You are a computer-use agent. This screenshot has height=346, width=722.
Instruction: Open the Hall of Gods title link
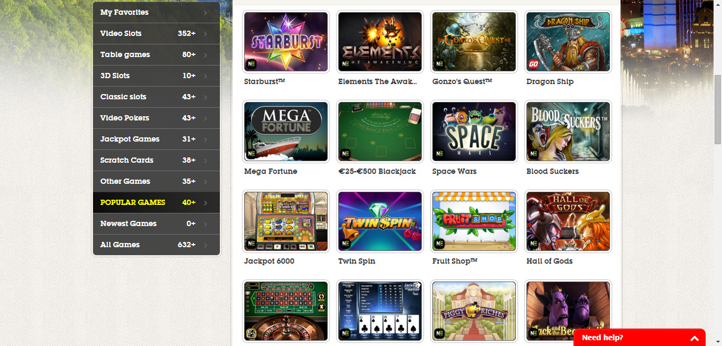click(x=550, y=261)
